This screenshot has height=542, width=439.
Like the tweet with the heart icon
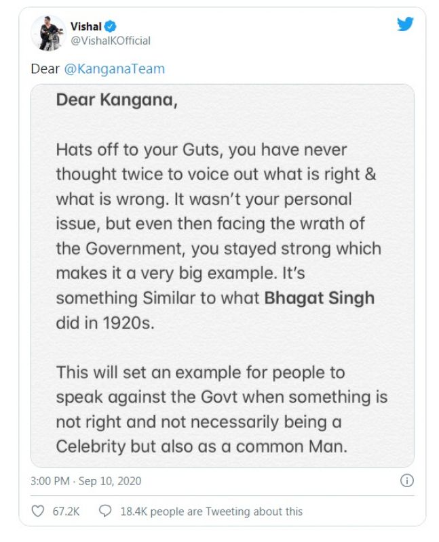pos(37,511)
